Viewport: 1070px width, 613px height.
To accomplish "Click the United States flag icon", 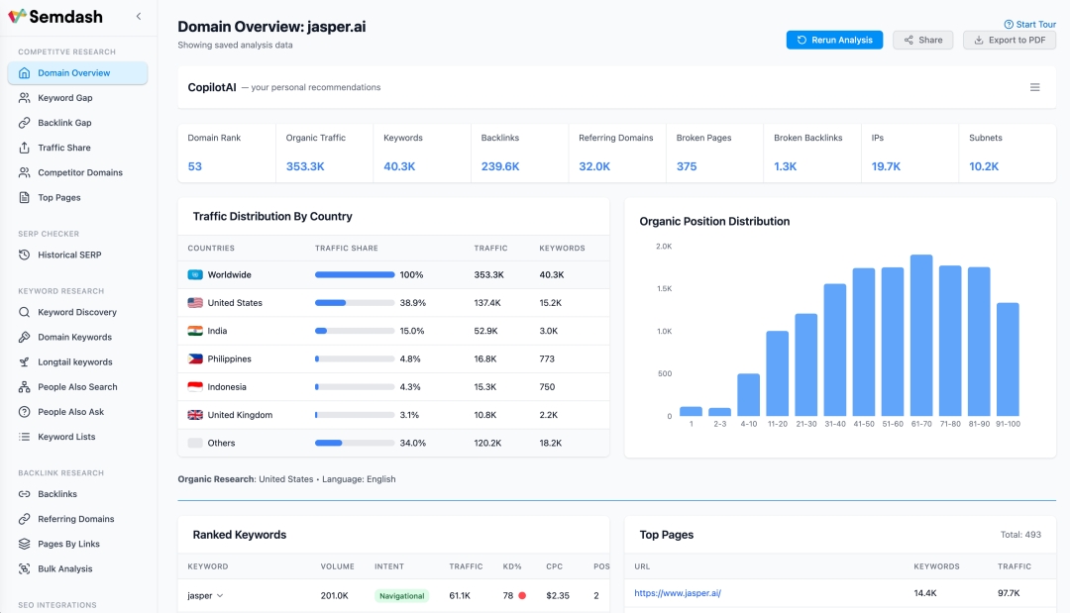I will tap(195, 303).
